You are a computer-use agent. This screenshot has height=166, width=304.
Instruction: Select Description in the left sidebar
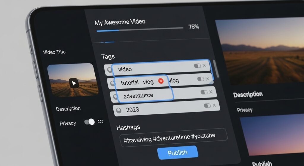[x=68, y=109]
